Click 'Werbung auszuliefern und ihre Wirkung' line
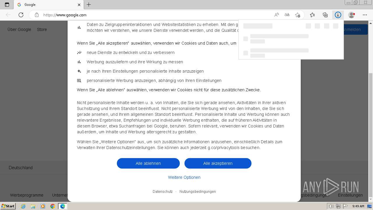This screenshot has height=210, width=373. (135, 62)
